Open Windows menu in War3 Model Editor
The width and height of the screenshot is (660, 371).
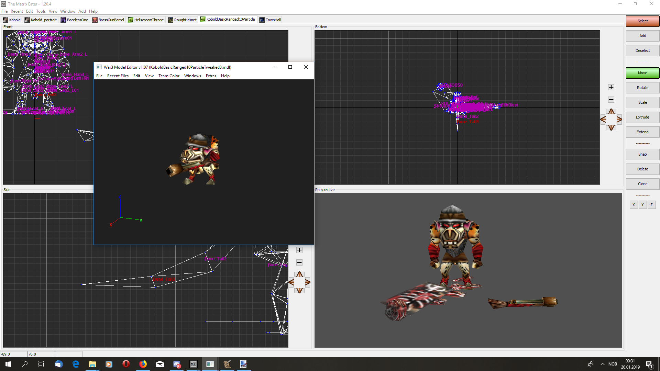192,76
